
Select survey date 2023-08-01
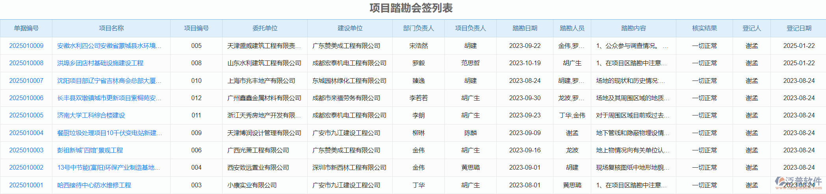pos(525,185)
